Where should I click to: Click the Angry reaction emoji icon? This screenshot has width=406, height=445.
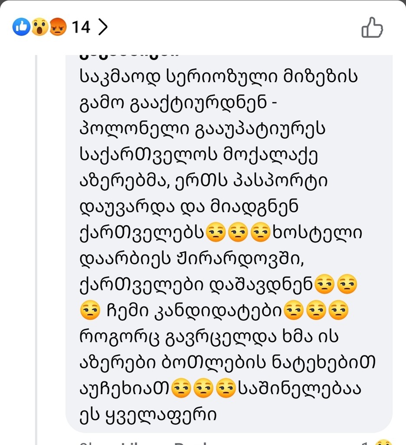coord(57,28)
